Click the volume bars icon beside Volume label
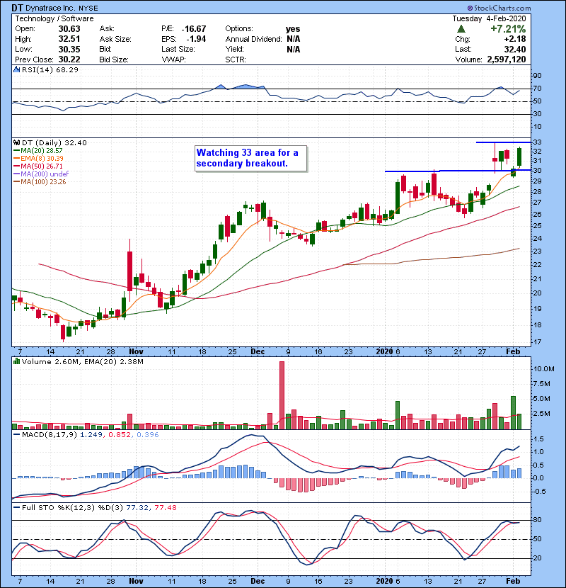This screenshot has width=566, height=588. point(16,361)
